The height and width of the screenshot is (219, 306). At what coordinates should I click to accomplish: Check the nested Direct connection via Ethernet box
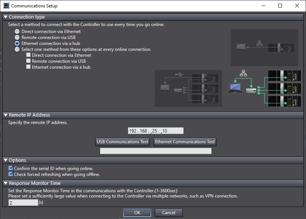click(28, 55)
